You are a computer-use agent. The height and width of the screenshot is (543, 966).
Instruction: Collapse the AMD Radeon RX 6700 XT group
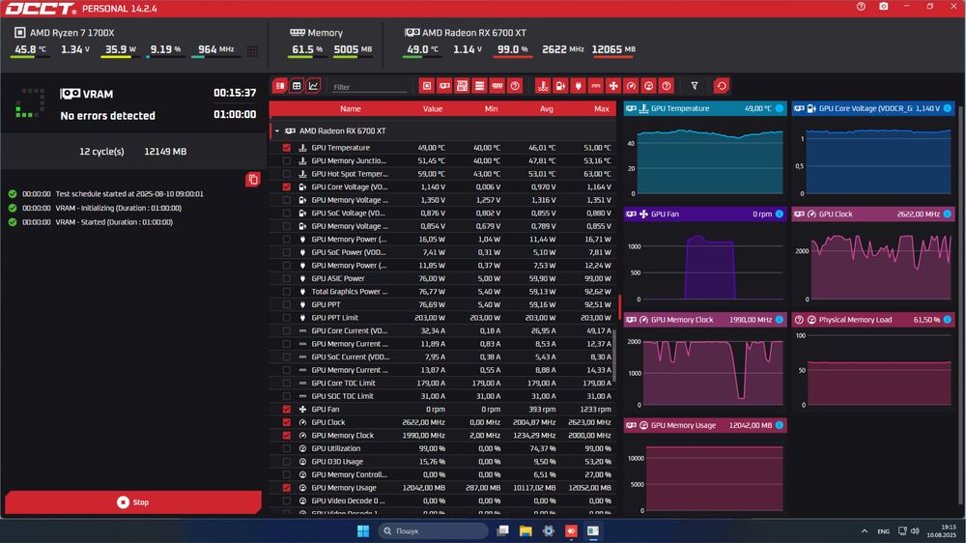[277, 131]
